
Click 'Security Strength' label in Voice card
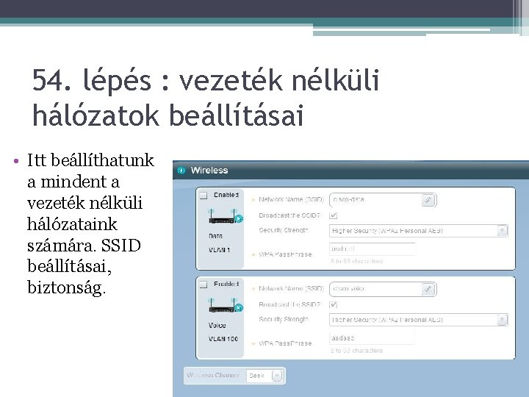click(284, 319)
